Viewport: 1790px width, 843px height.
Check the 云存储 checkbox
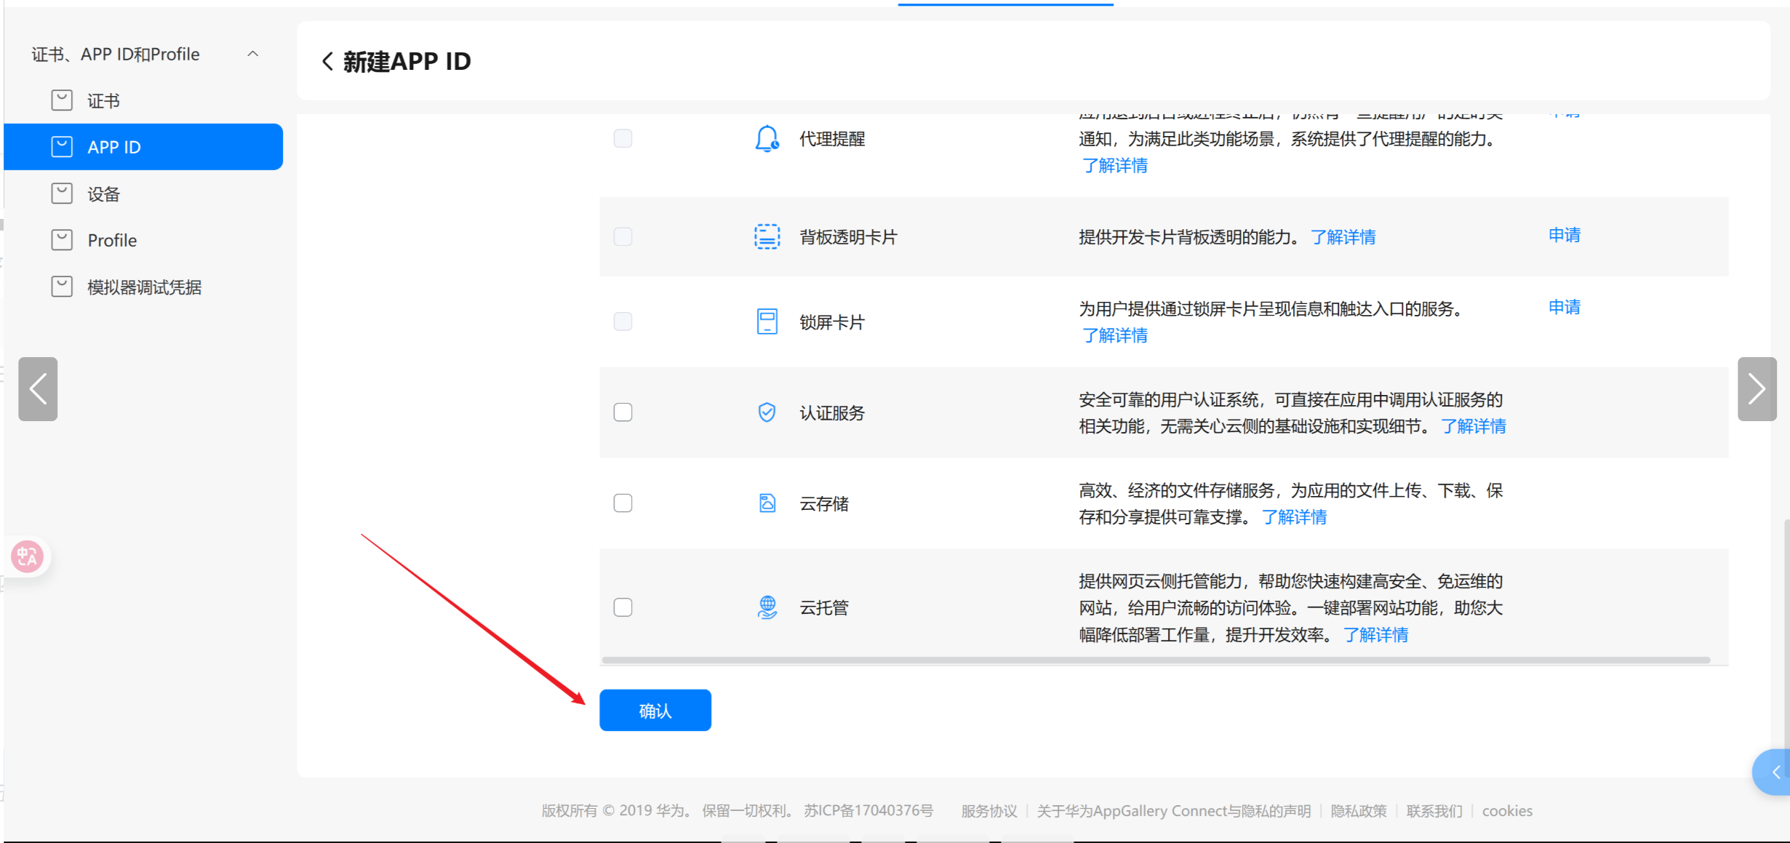(623, 503)
